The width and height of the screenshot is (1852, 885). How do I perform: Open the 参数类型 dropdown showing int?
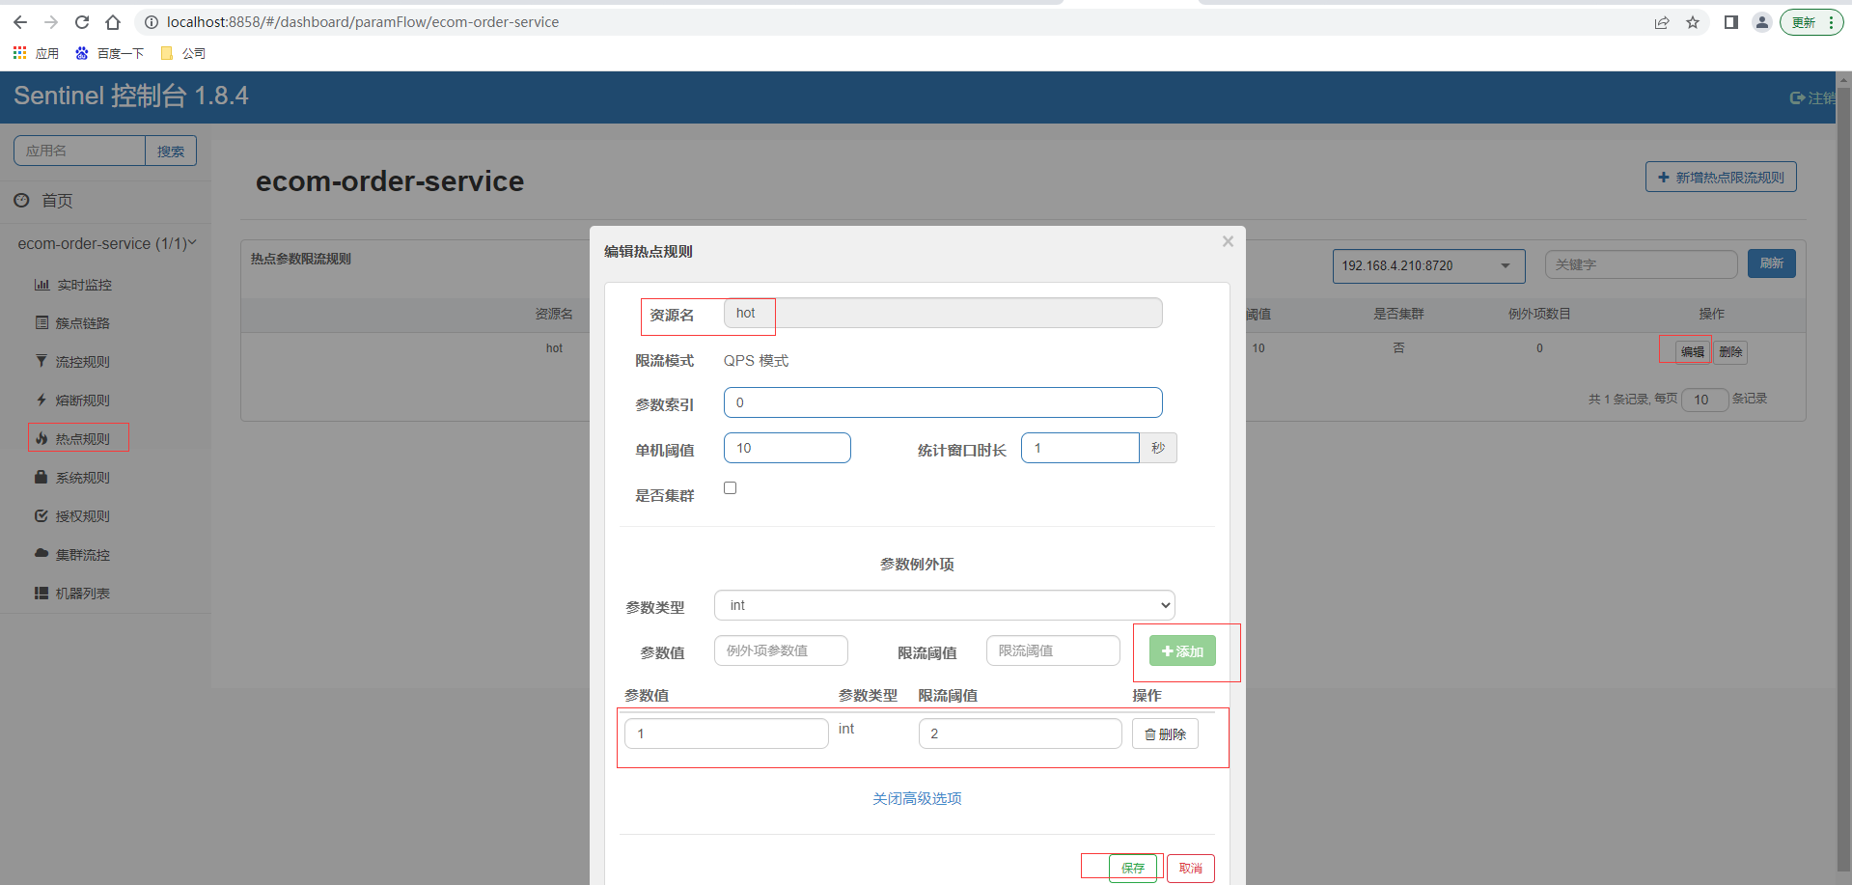[945, 605]
